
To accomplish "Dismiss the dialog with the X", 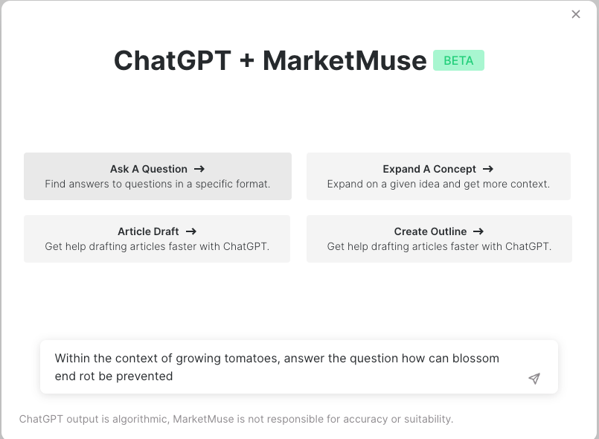I will pyautogui.click(x=576, y=14).
